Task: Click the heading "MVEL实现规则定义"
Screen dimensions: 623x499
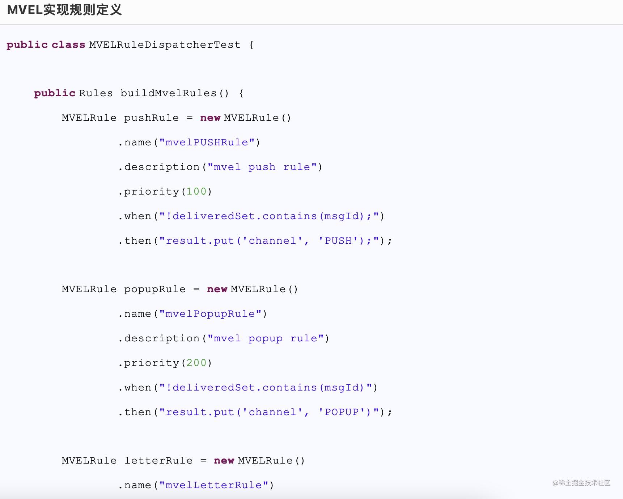Action: click(x=64, y=10)
